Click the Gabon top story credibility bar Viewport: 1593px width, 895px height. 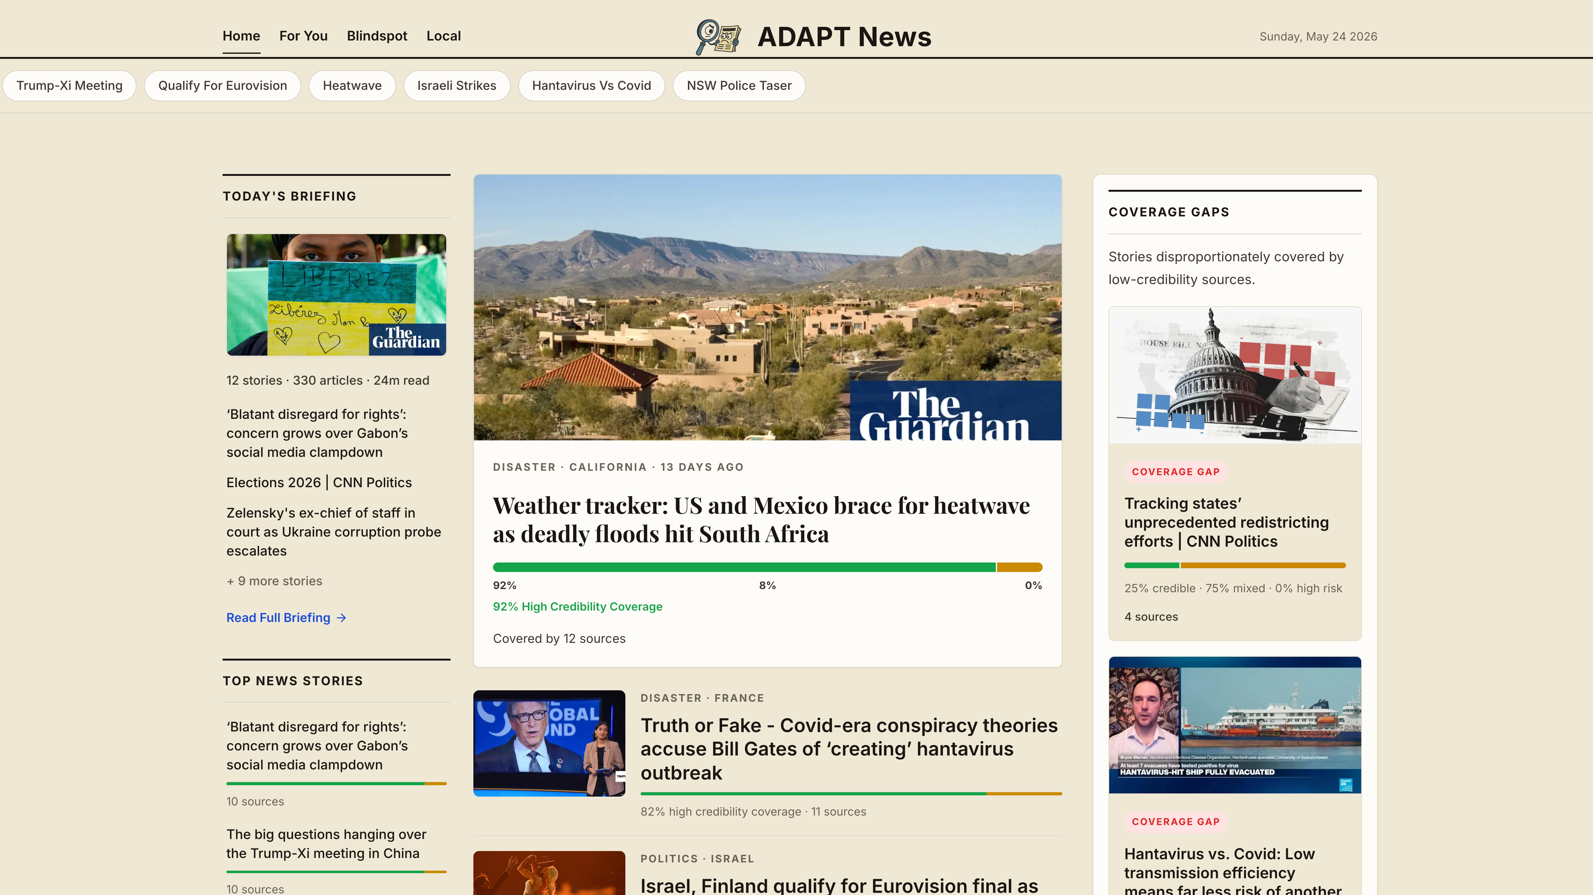pos(336,783)
